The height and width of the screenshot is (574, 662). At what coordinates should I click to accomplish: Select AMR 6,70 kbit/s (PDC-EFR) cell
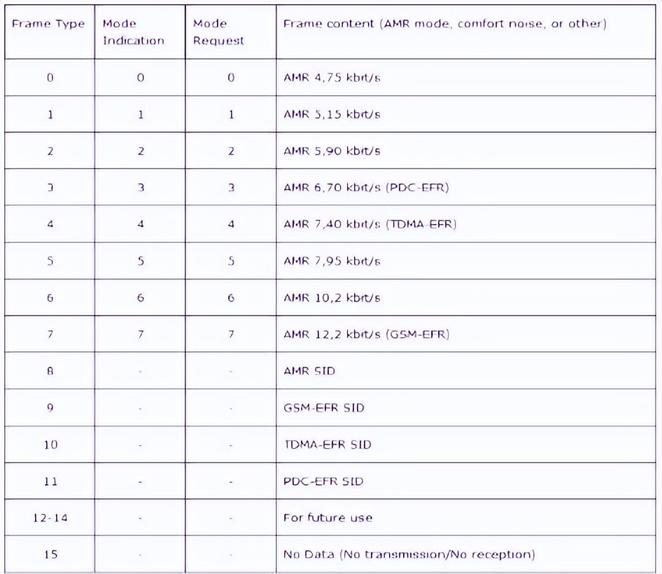click(x=366, y=188)
